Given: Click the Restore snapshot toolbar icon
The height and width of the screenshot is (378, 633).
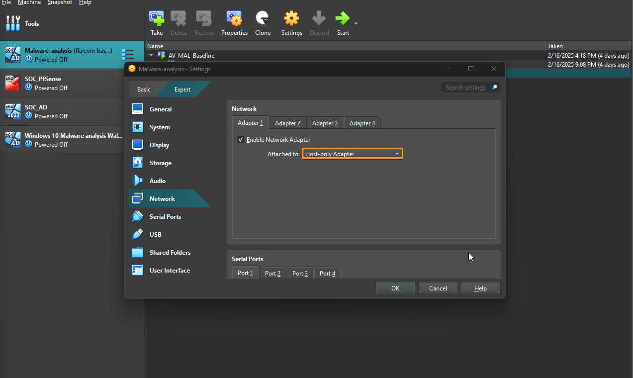Looking at the screenshot, I should click(203, 19).
